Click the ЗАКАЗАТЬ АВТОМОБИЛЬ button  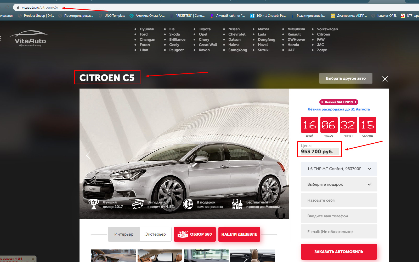339,252
